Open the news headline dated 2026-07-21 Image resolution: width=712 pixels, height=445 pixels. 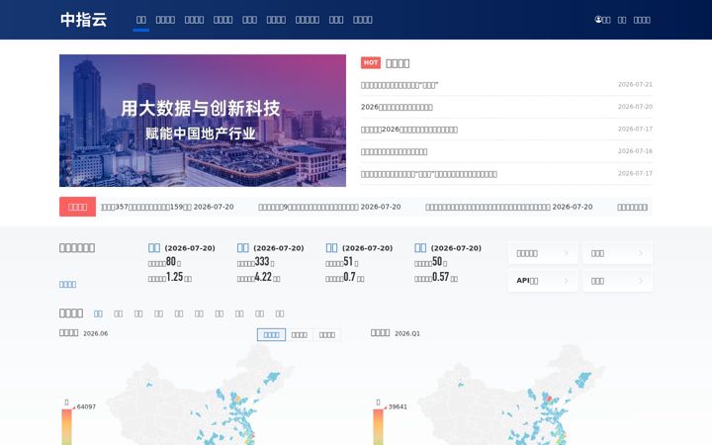(400, 85)
